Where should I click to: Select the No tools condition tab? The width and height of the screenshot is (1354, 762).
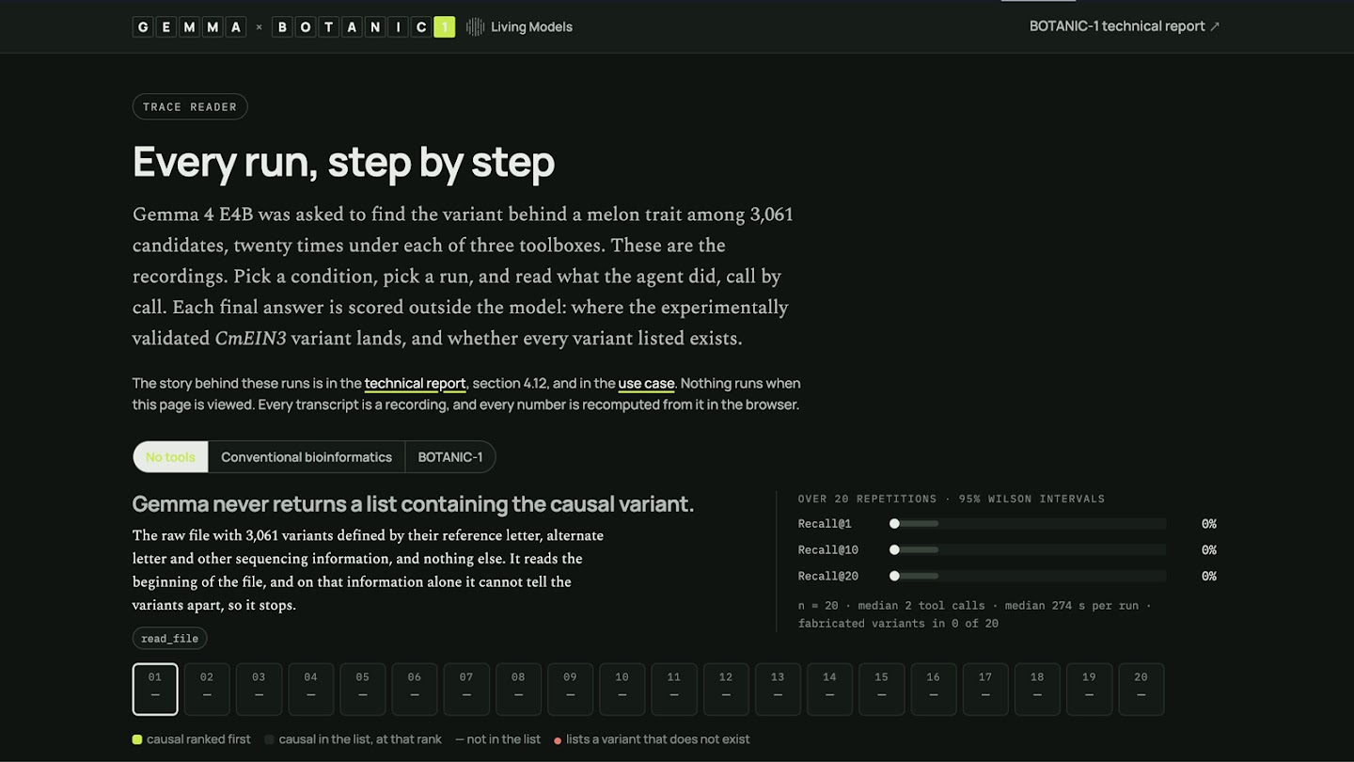click(x=170, y=457)
